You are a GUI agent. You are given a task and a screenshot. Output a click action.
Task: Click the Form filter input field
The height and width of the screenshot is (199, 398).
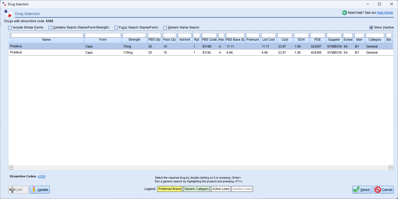pyautogui.click(x=103, y=35)
